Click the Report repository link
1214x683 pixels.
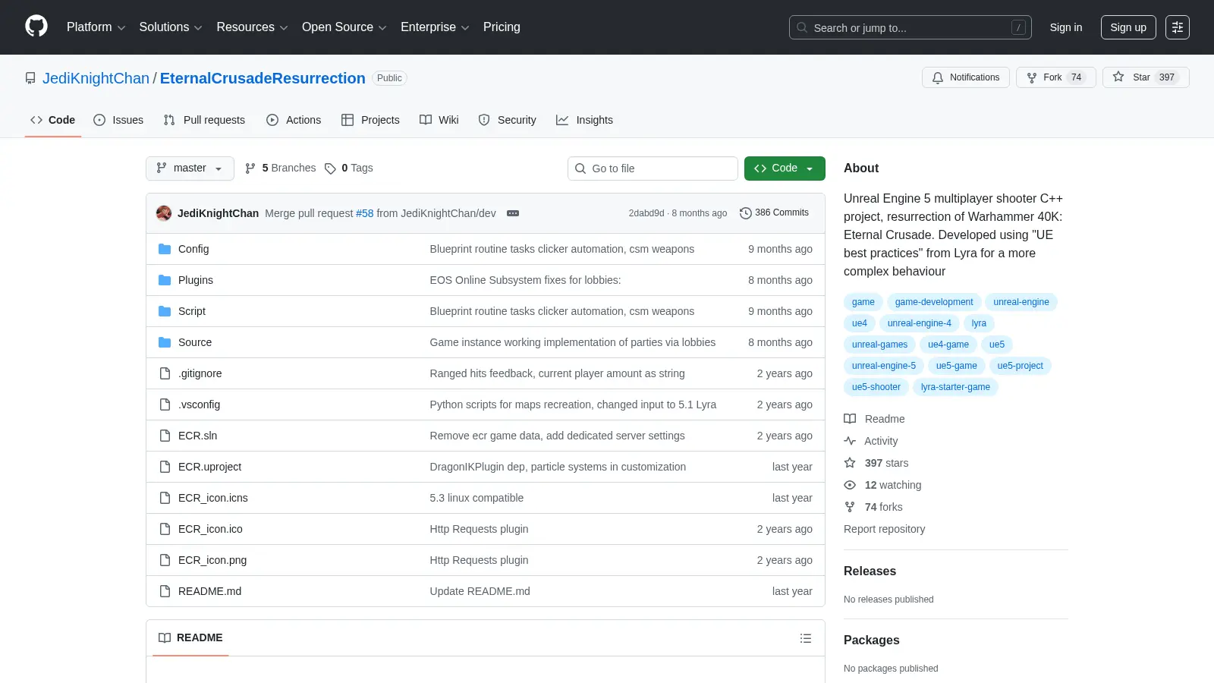(885, 529)
